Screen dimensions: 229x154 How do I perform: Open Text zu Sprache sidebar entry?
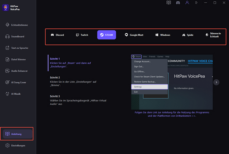18,48
